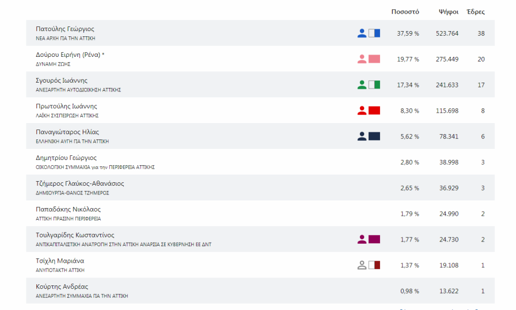Click the half-dark-red flag icon in Τσίχλη row
Viewport: 516px width, 310px height.
374,265
